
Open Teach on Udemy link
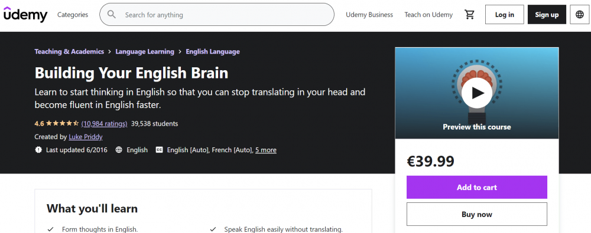(428, 15)
